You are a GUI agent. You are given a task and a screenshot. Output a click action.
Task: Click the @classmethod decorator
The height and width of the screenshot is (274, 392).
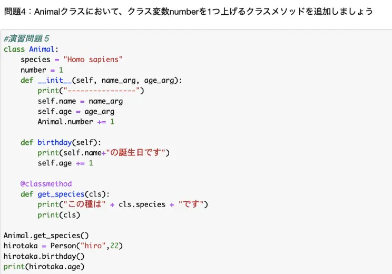pos(46,184)
